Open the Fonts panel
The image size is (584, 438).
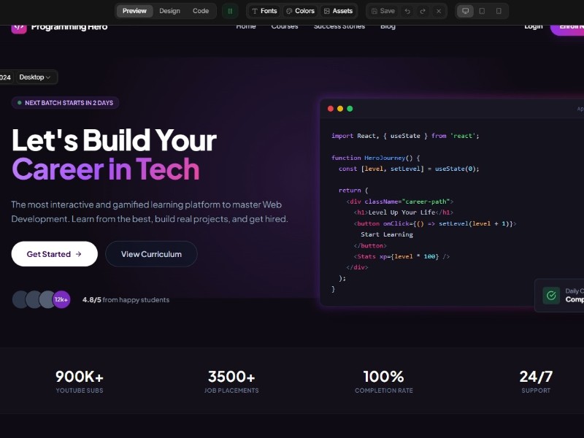pos(264,11)
